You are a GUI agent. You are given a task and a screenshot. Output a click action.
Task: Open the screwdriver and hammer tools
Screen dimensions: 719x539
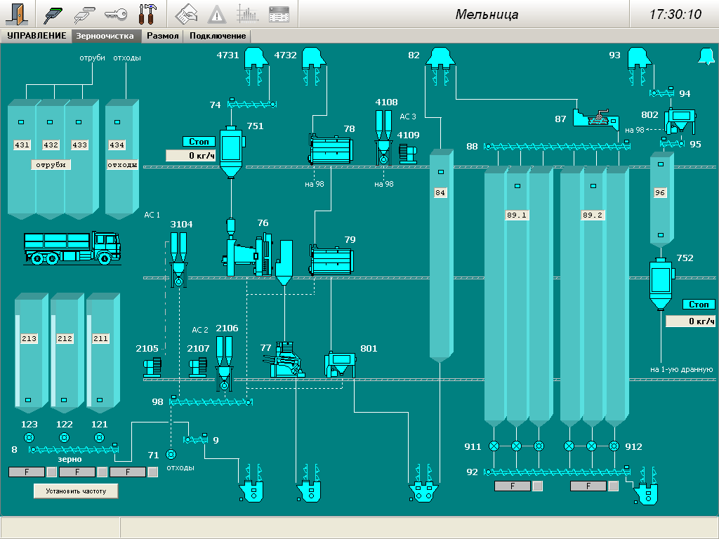point(147,14)
